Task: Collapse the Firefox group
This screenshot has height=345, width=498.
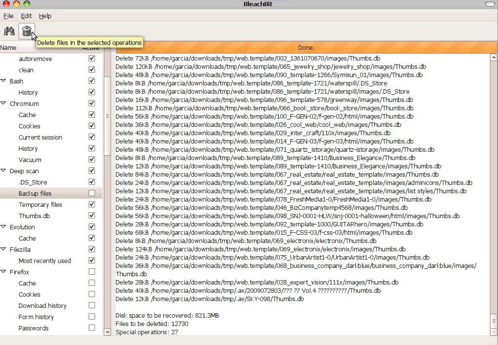Action: click(x=3, y=271)
